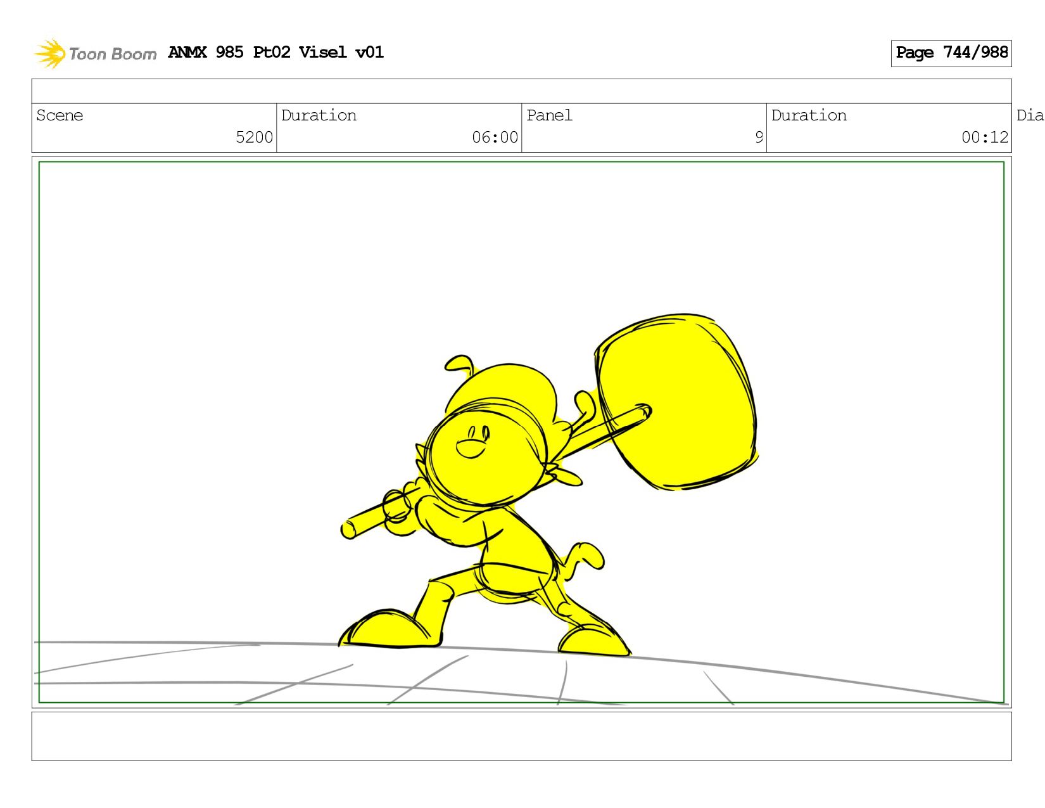Click the Toon Boom logo

point(95,53)
